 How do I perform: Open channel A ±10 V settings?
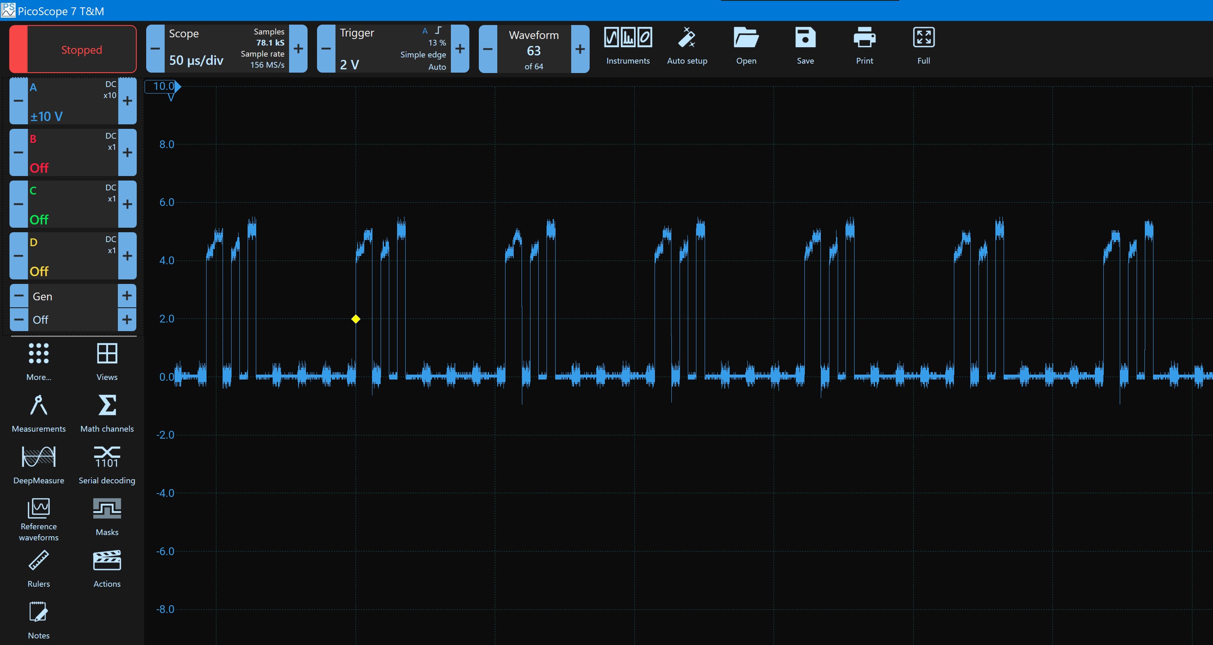pyautogui.click(x=73, y=101)
